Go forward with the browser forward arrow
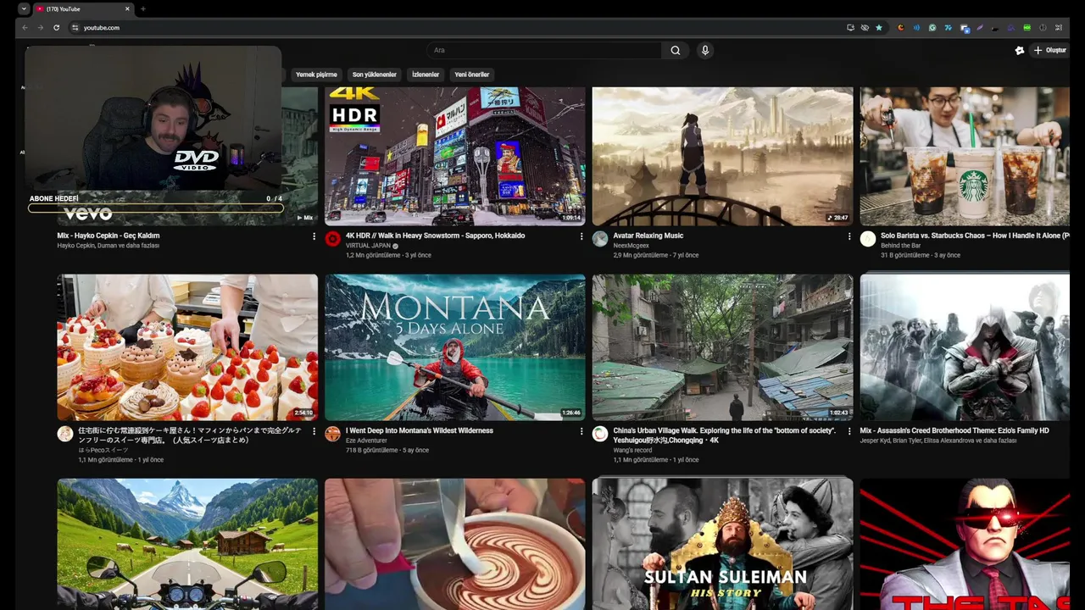 point(40,27)
